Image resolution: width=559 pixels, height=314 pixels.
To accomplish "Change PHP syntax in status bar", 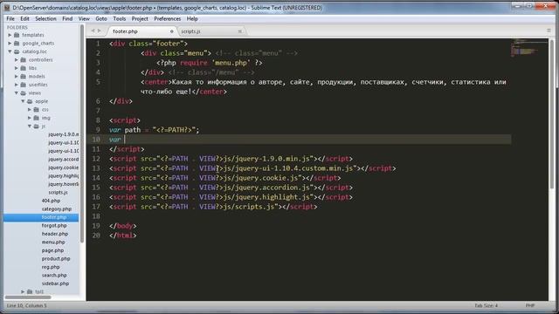I will click(x=530, y=305).
